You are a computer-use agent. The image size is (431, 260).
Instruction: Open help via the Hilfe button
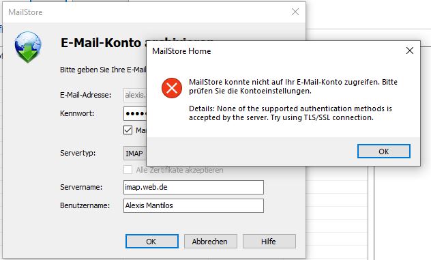[x=269, y=242]
